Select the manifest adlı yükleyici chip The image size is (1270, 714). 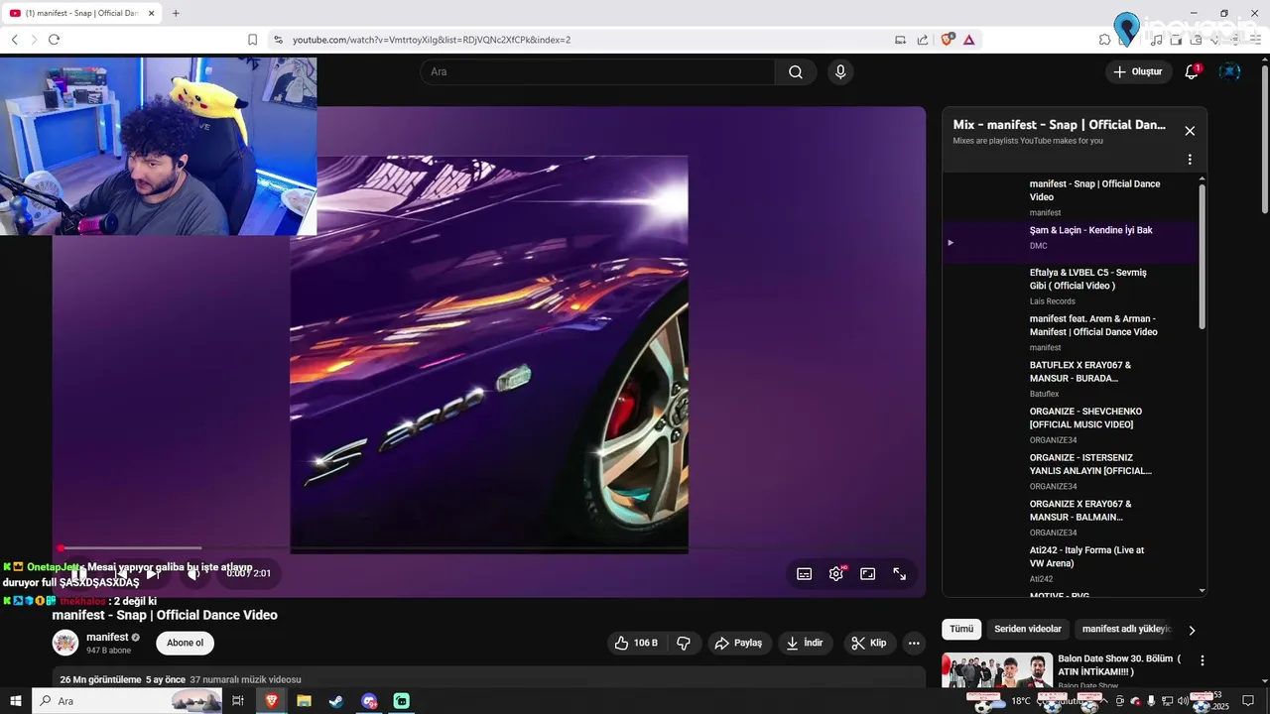pyautogui.click(x=1126, y=629)
